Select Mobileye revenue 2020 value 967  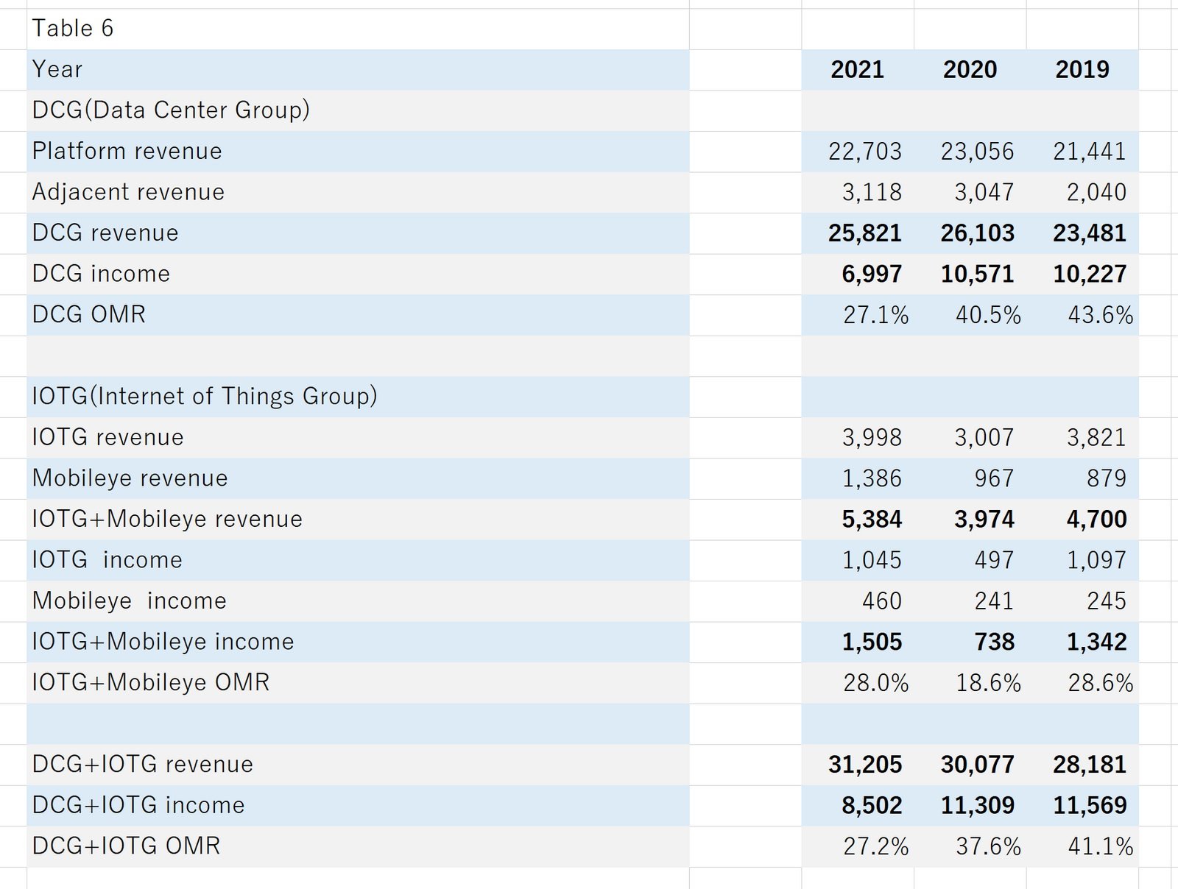tap(970, 478)
